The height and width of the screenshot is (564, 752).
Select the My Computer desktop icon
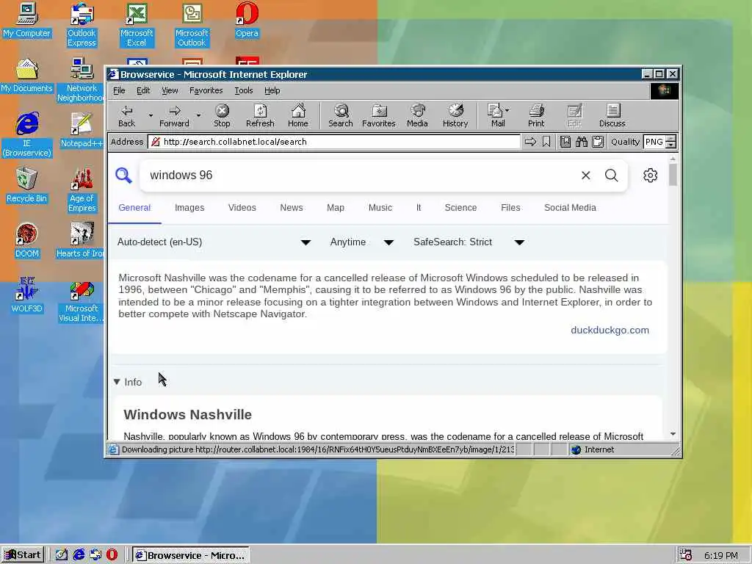pos(26,21)
